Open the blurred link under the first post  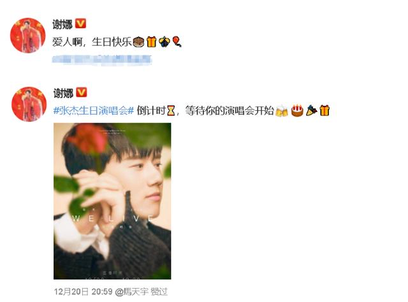(102, 59)
